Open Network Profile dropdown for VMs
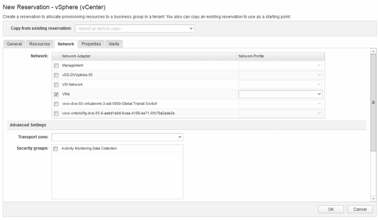378x220 pixels. (281, 94)
